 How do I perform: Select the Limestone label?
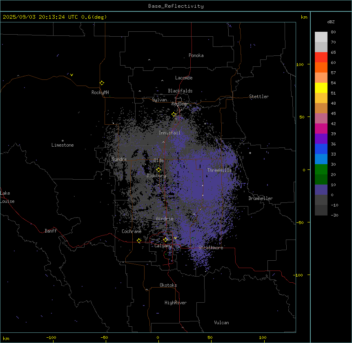[x=62, y=145]
